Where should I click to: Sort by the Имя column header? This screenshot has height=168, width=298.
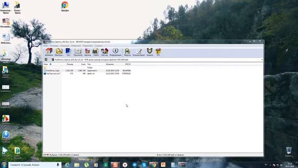click(46, 64)
